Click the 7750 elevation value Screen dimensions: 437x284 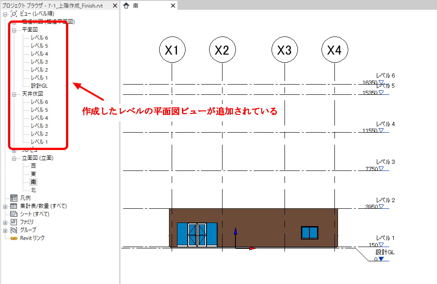pyautogui.click(x=371, y=169)
